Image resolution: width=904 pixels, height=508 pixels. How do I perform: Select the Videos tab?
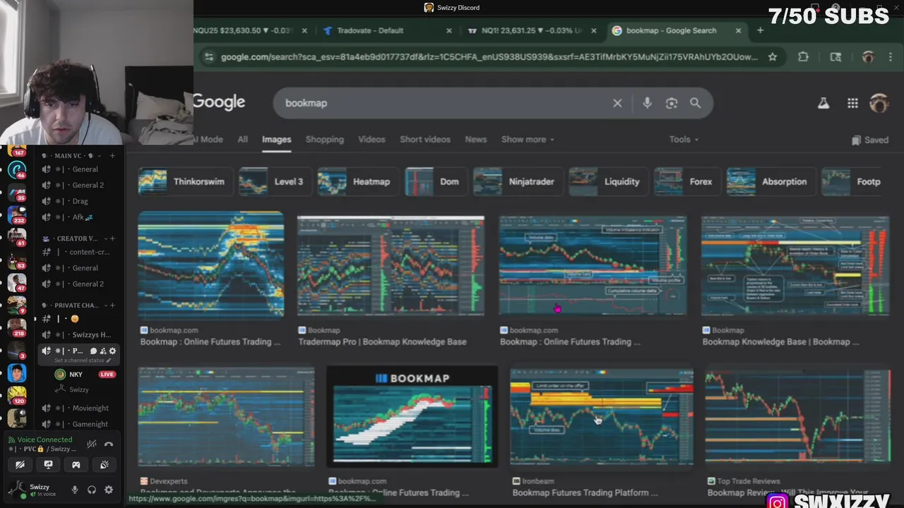coord(371,140)
